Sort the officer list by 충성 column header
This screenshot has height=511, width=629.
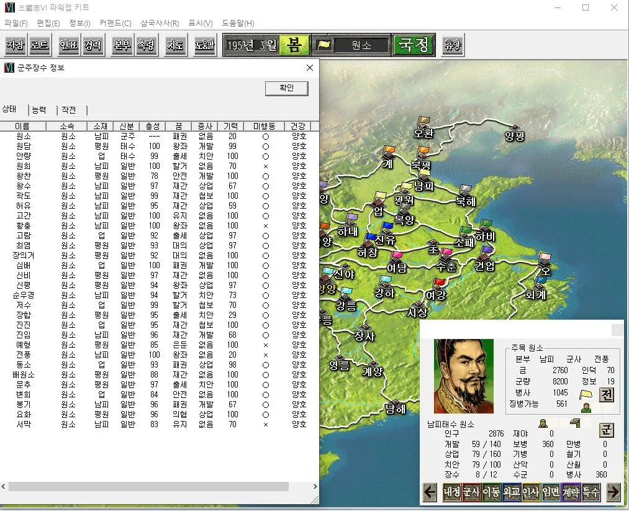click(x=152, y=126)
